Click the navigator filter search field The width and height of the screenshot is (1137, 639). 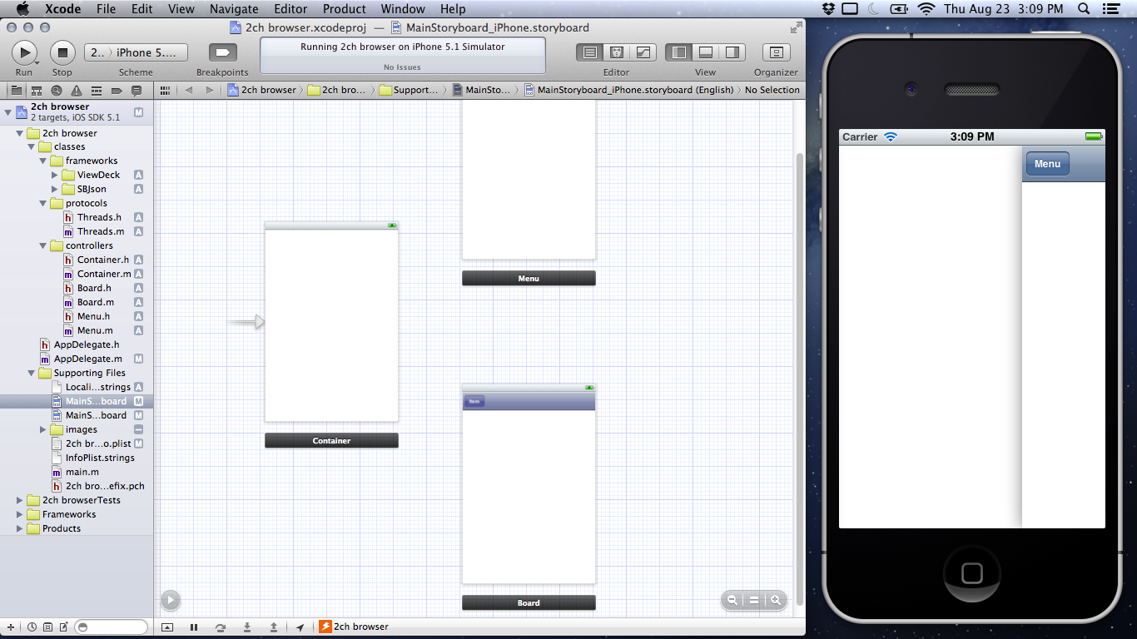pos(112,627)
